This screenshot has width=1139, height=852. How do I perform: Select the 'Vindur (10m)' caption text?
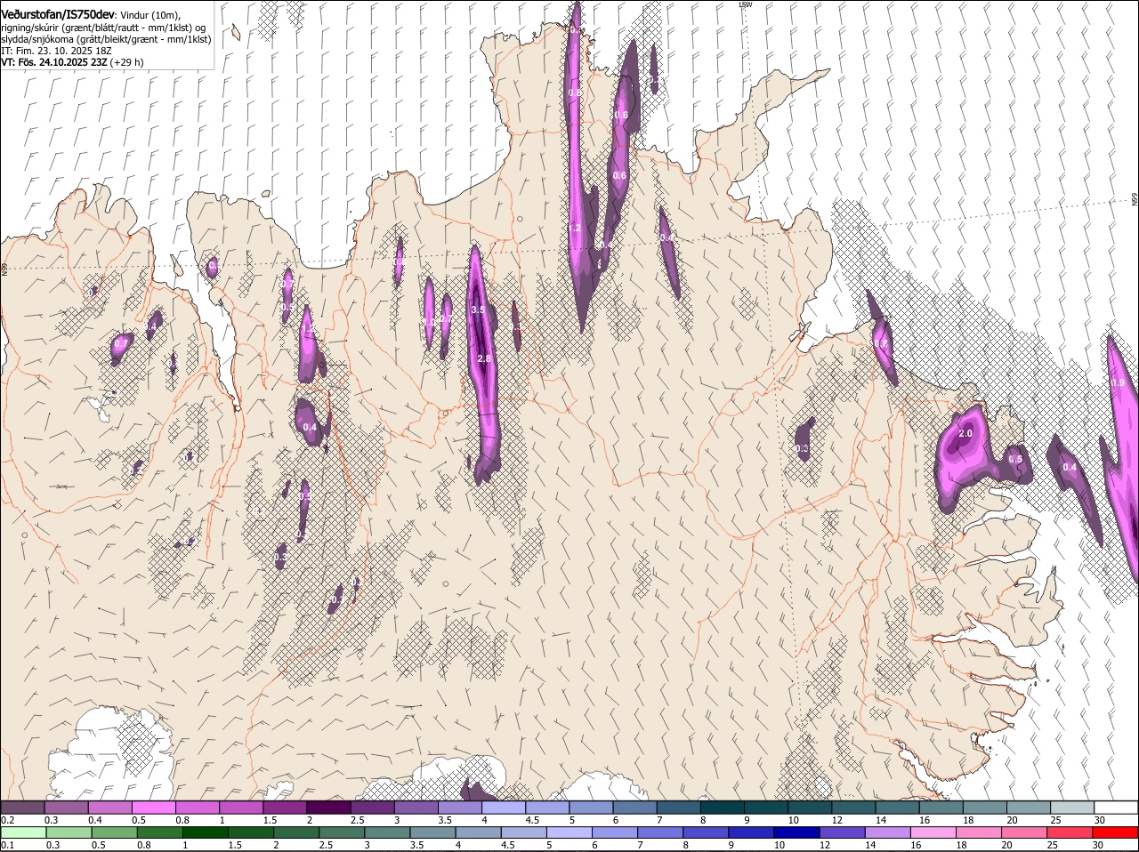(150, 16)
